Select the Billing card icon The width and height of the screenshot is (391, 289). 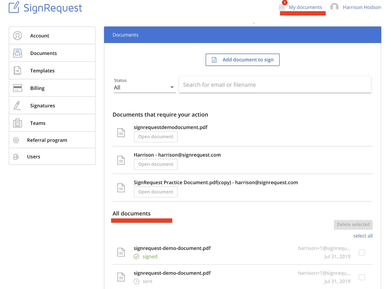(17, 88)
